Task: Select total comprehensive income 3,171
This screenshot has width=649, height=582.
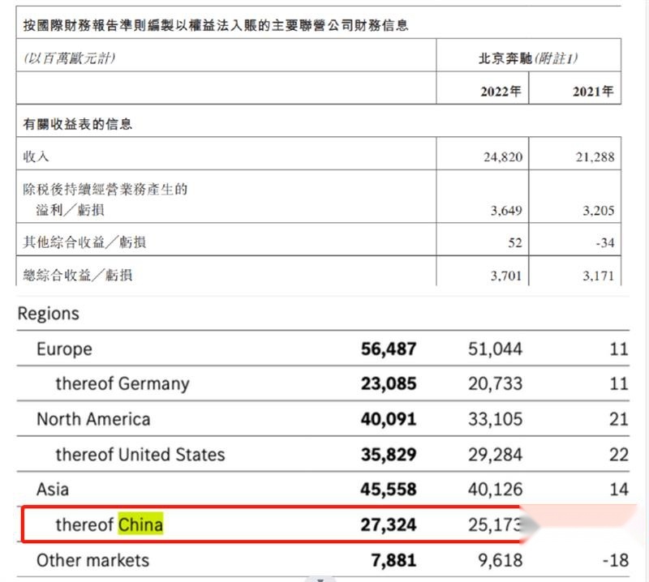Action: pos(599,276)
